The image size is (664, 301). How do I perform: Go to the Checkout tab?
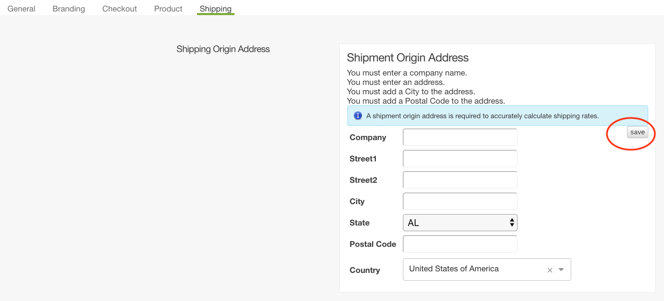(119, 9)
